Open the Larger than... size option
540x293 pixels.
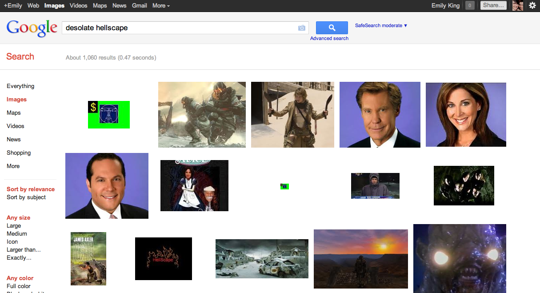tap(24, 249)
